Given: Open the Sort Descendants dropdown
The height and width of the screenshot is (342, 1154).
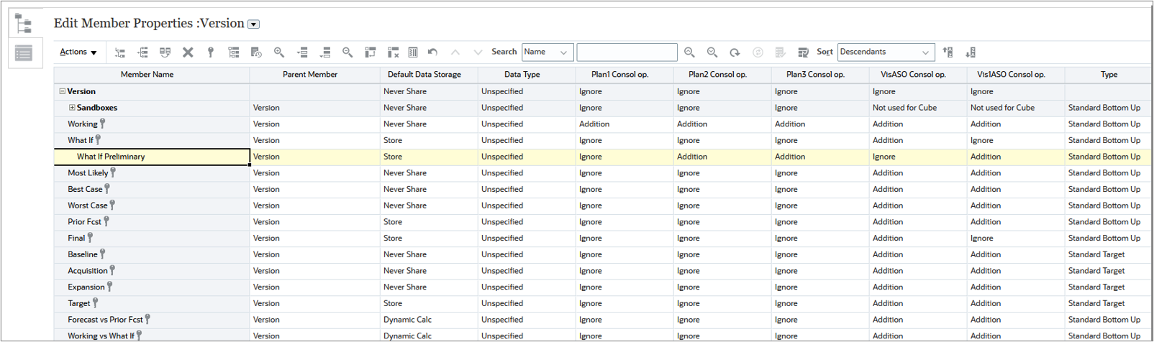Looking at the screenshot, I should [886, 52].
